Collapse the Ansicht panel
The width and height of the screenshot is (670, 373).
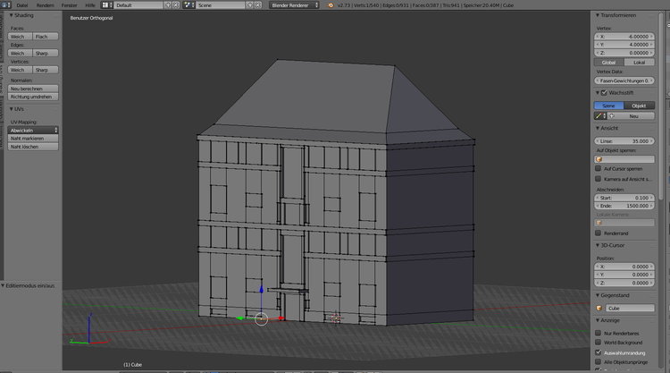(x=598, y=128)
